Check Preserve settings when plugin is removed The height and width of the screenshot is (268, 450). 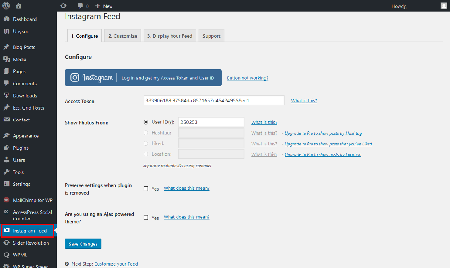tap(146, 189)
